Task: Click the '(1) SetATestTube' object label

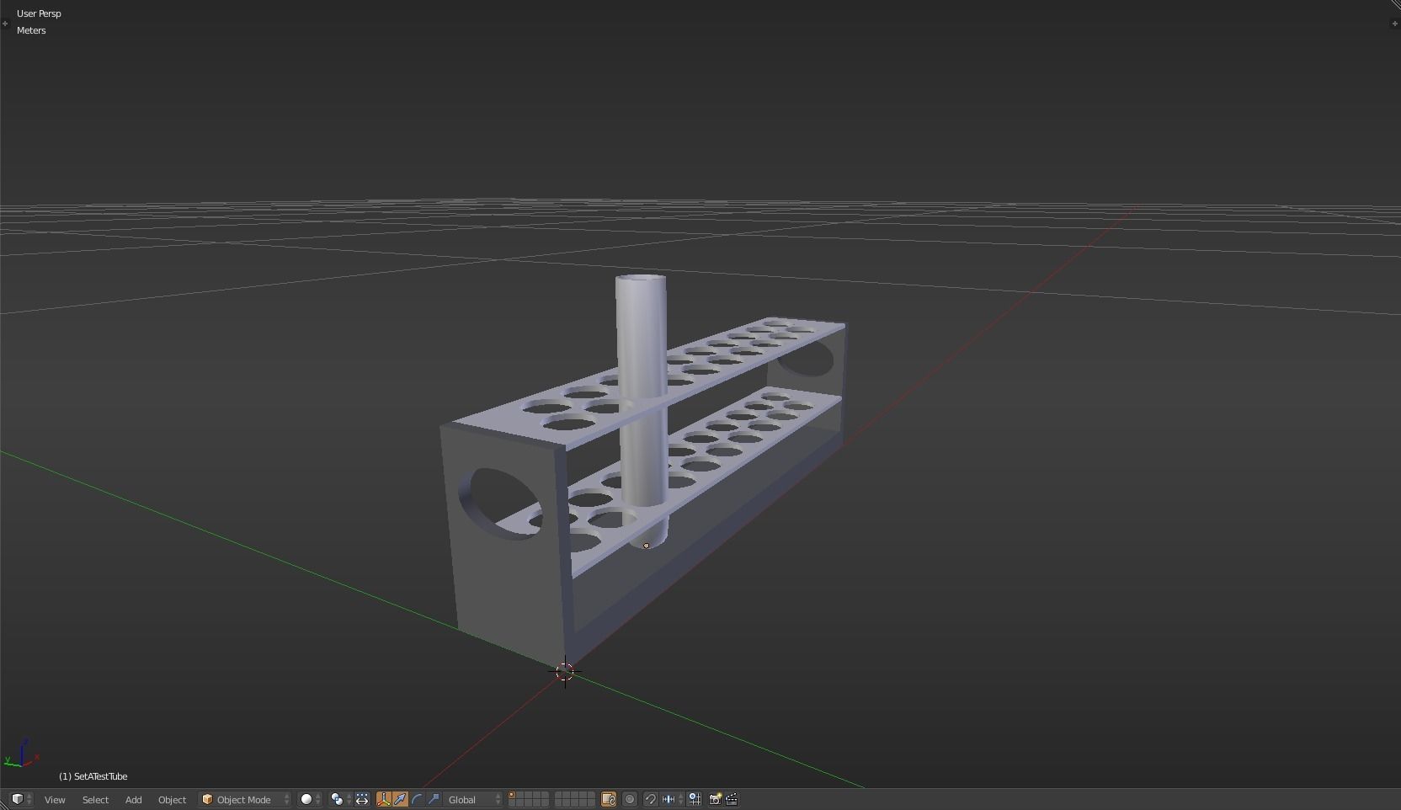Action: [x=93, y=776]
